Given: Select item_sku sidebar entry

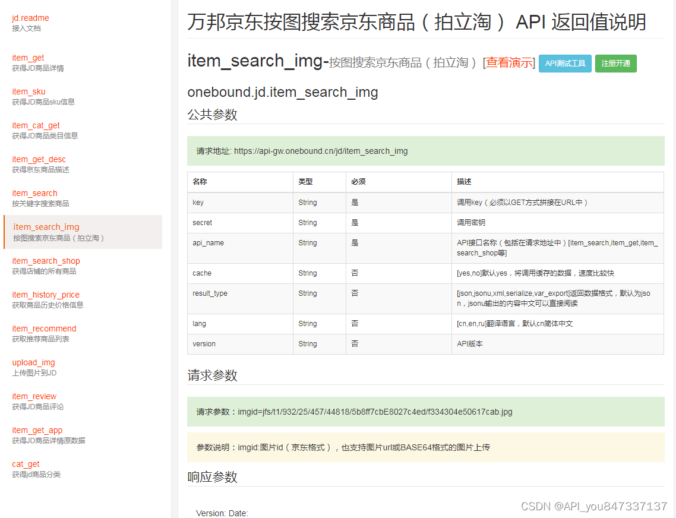Looking at the screenshot, I should 29,92.
